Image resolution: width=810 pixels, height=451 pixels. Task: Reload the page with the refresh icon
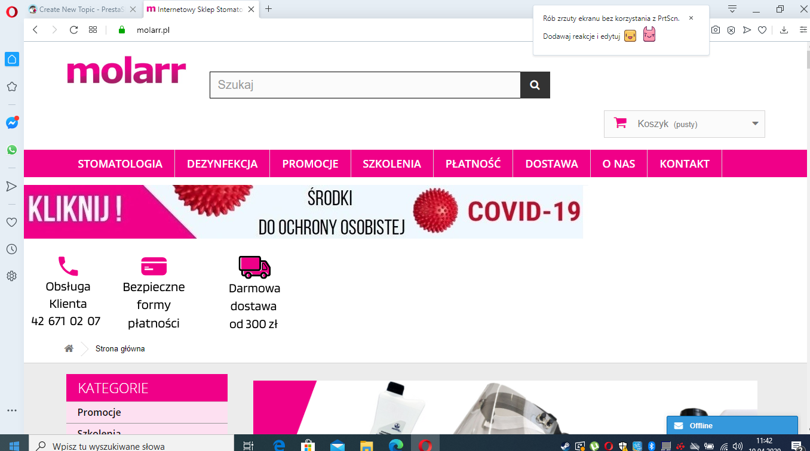pyautogui.click(x=74, y=30)
